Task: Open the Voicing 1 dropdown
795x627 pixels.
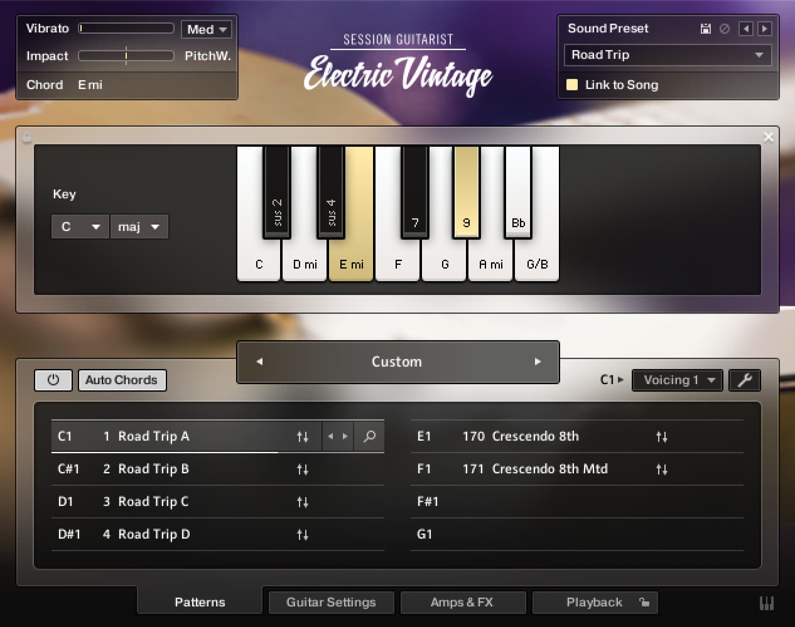Action: (x=677, y=380)
